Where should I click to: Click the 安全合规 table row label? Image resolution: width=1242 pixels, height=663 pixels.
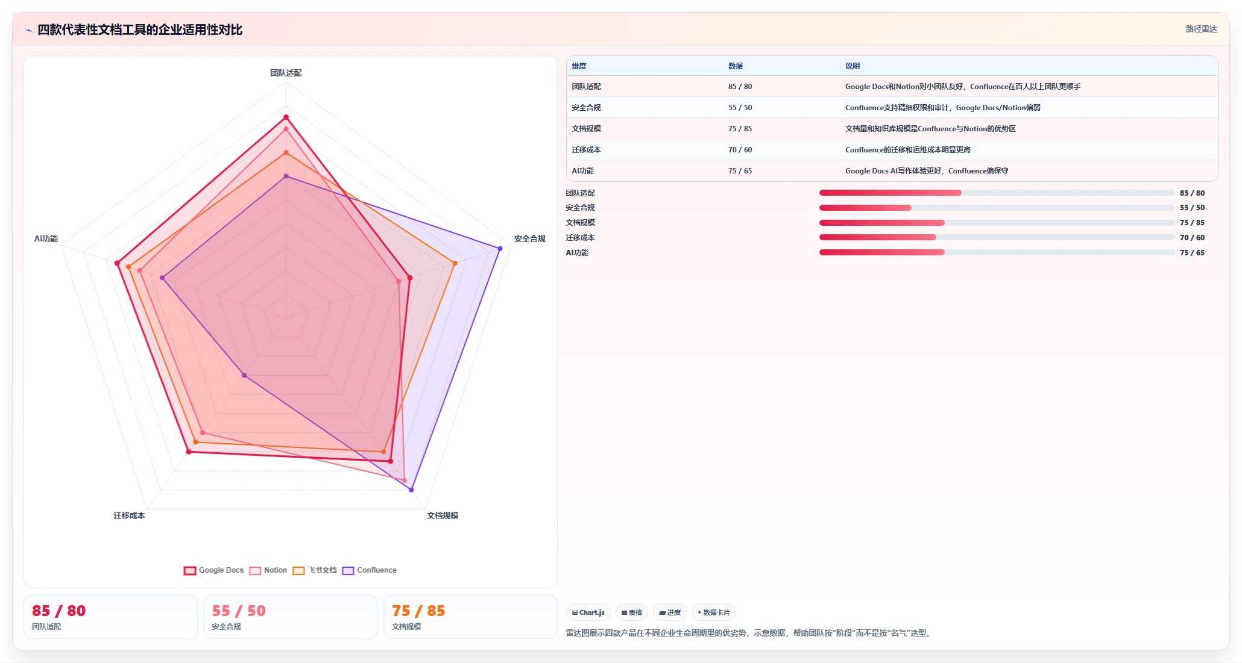[586, 108]
